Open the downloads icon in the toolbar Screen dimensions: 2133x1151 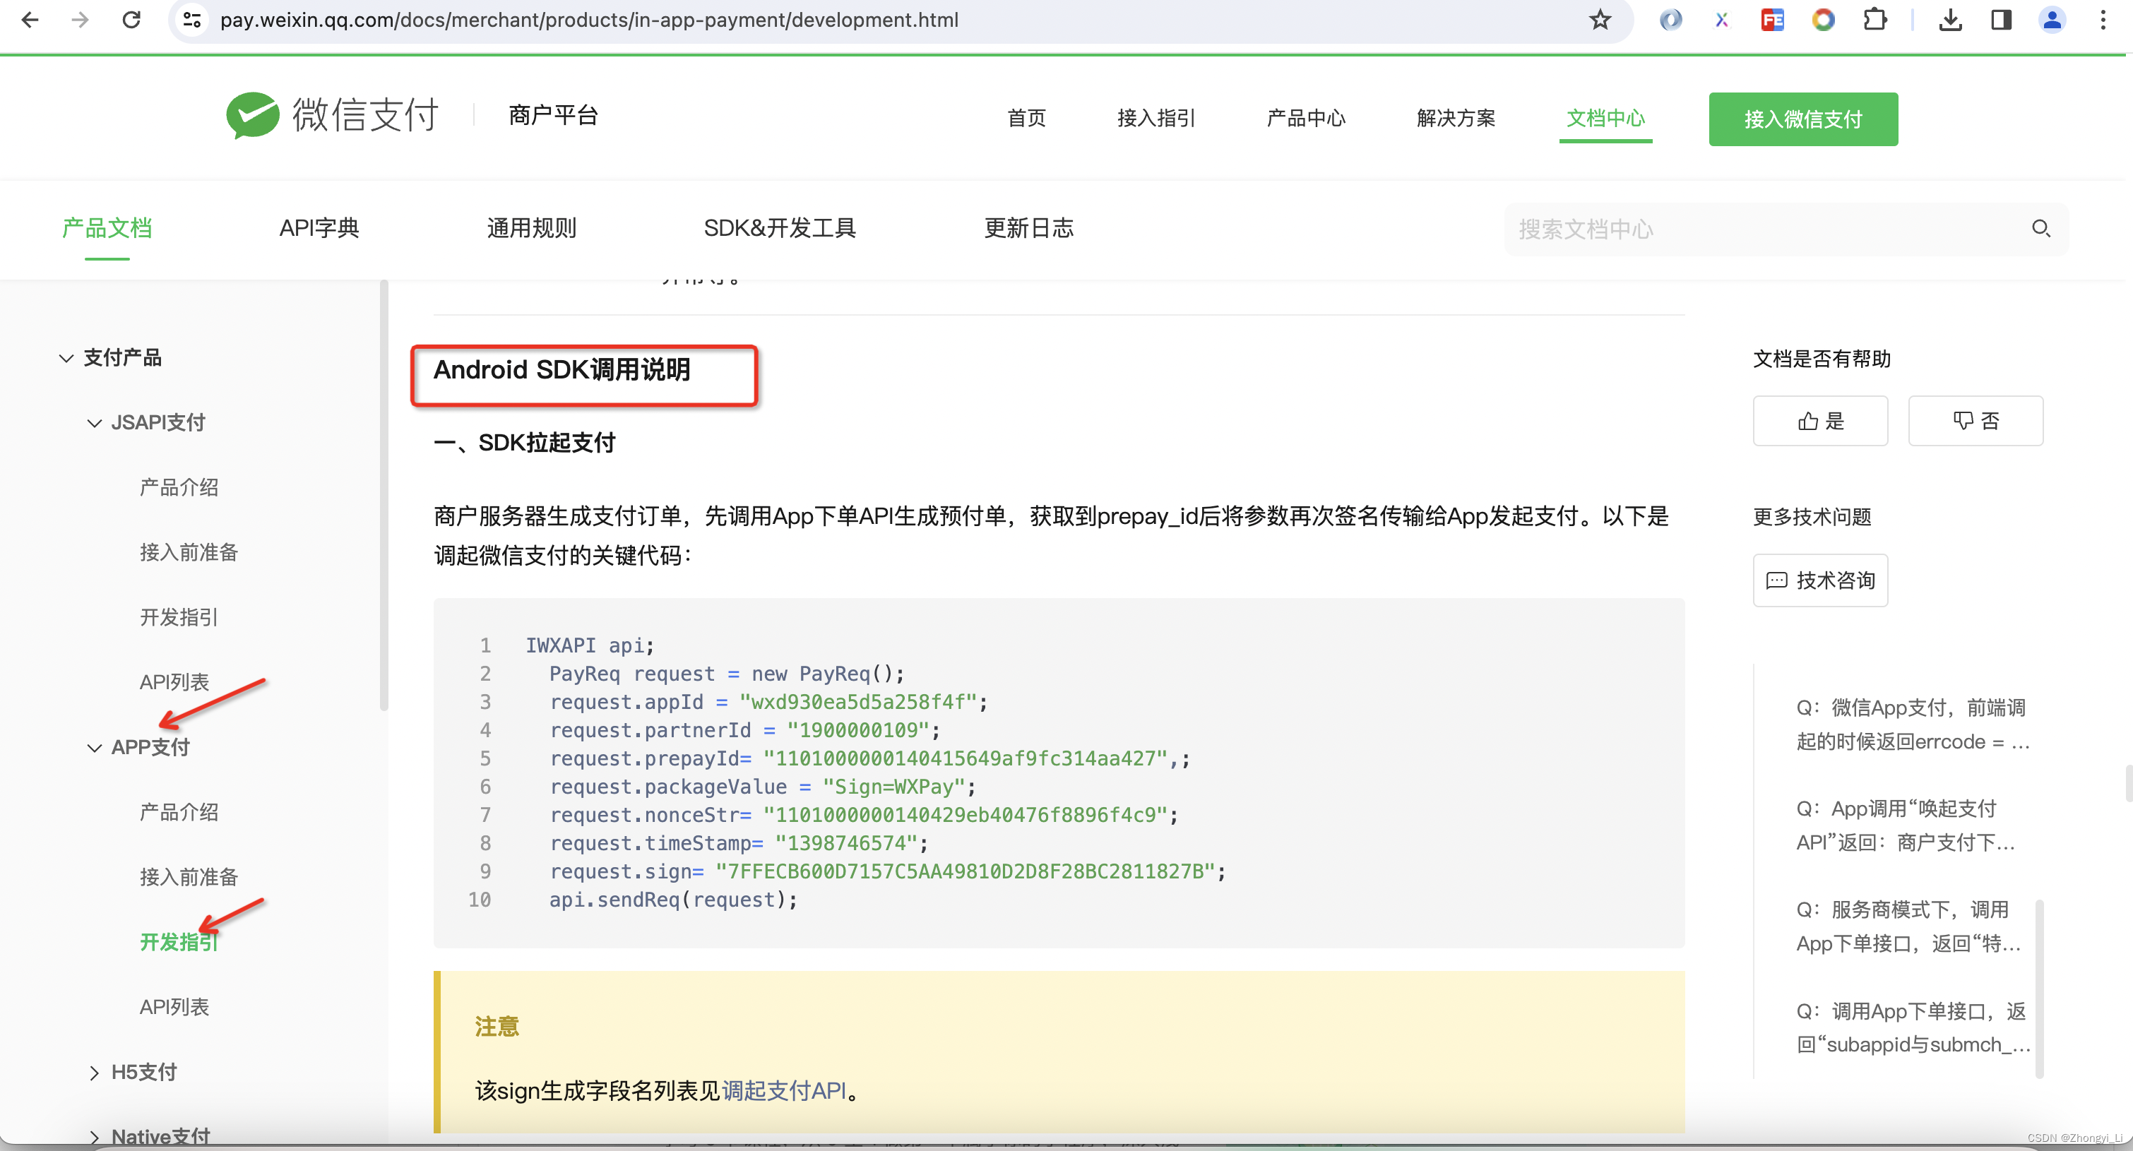coord(1950,19)
